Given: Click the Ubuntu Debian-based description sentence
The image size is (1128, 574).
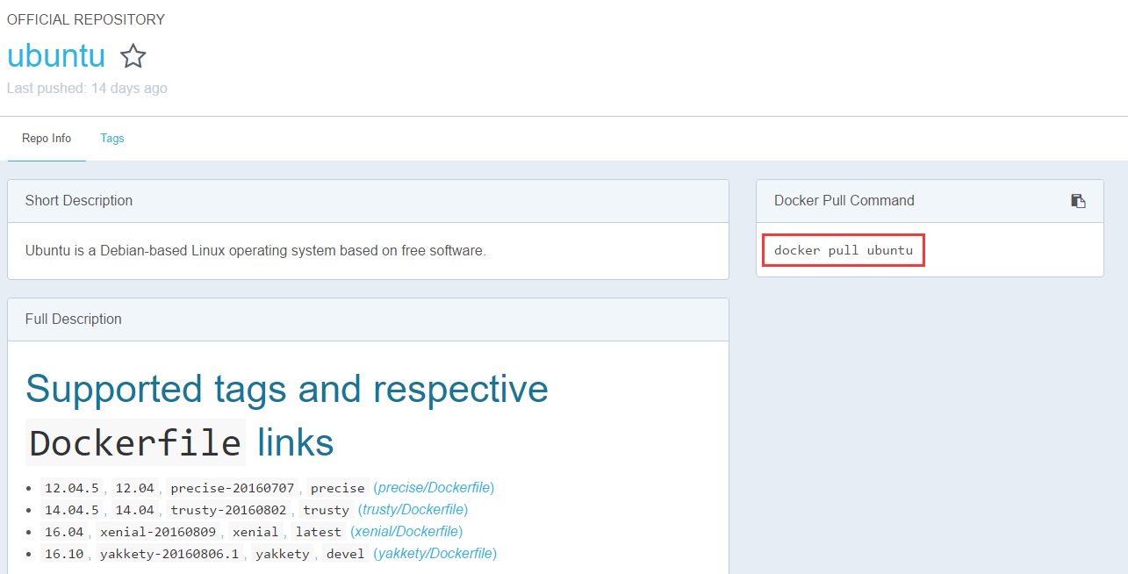Looking at the screenshot, I should point(255,251).
